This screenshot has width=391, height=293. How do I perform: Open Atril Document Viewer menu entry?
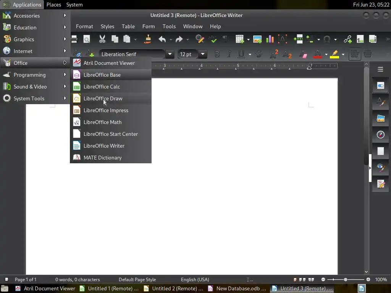point(111,63)
